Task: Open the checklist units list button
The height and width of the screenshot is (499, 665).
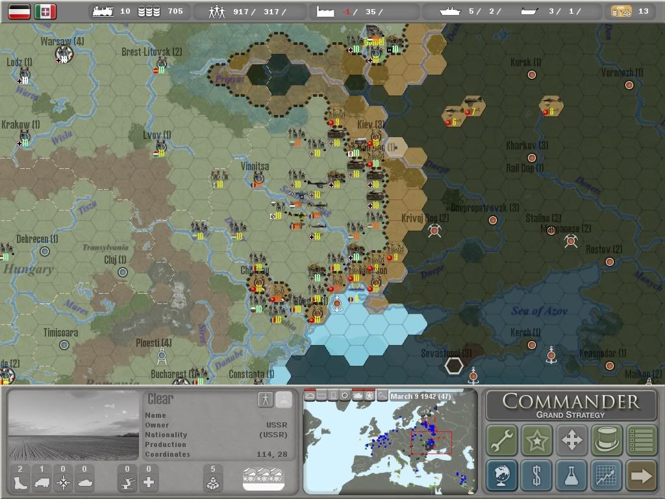Action: click(x=642, y=440)
